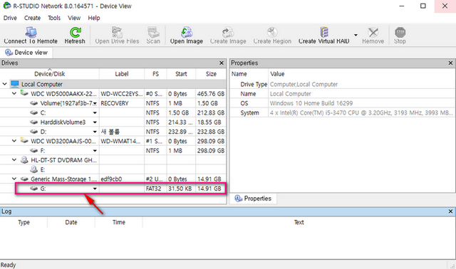Open dropdown arrow on Volume{1927af3b row

pos(95,103)
